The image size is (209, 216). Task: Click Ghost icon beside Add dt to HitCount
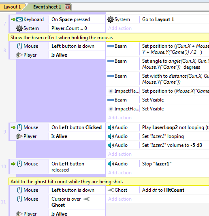[111, 190]
